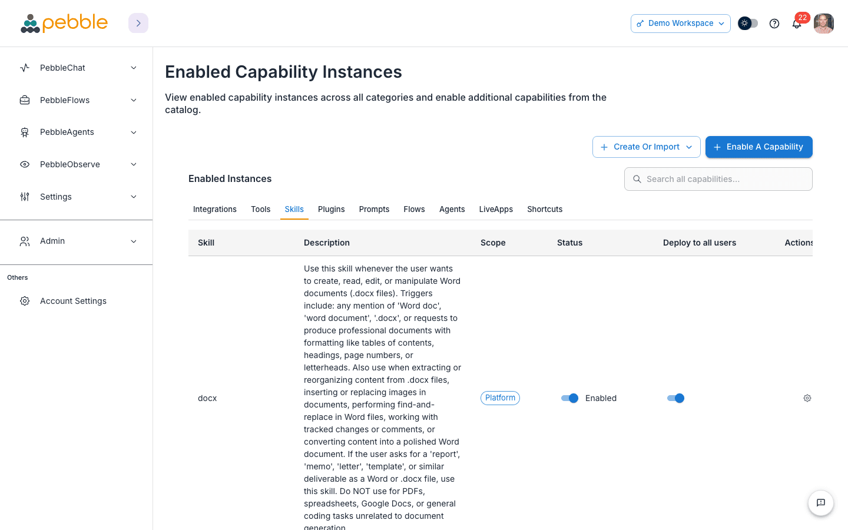
Task: Click the search magnifier icon
Action: coord(637,179)
